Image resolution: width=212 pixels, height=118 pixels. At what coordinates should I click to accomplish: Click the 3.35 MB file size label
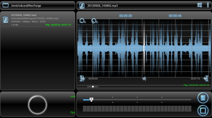click(x=15, y=25)
